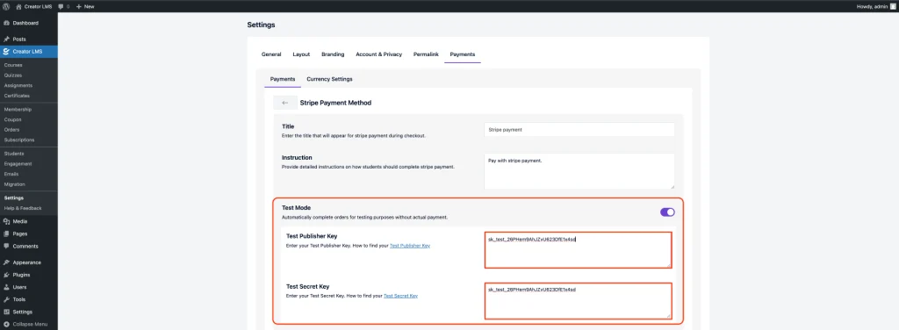Viewport: 899px width, 330px height.
Task: Open the Creator LMS site home icon
Action: point(19,6)
